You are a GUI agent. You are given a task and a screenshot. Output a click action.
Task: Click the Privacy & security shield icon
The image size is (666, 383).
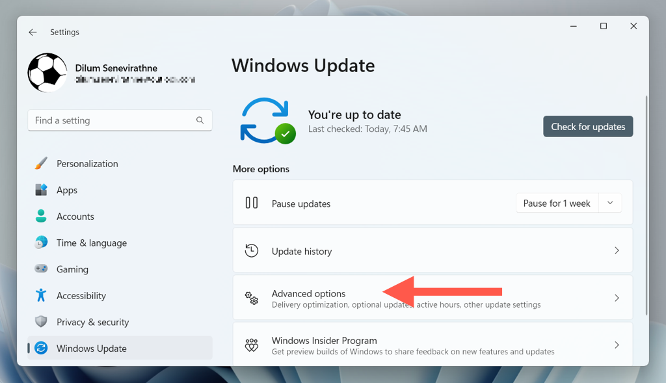[41, 322]
